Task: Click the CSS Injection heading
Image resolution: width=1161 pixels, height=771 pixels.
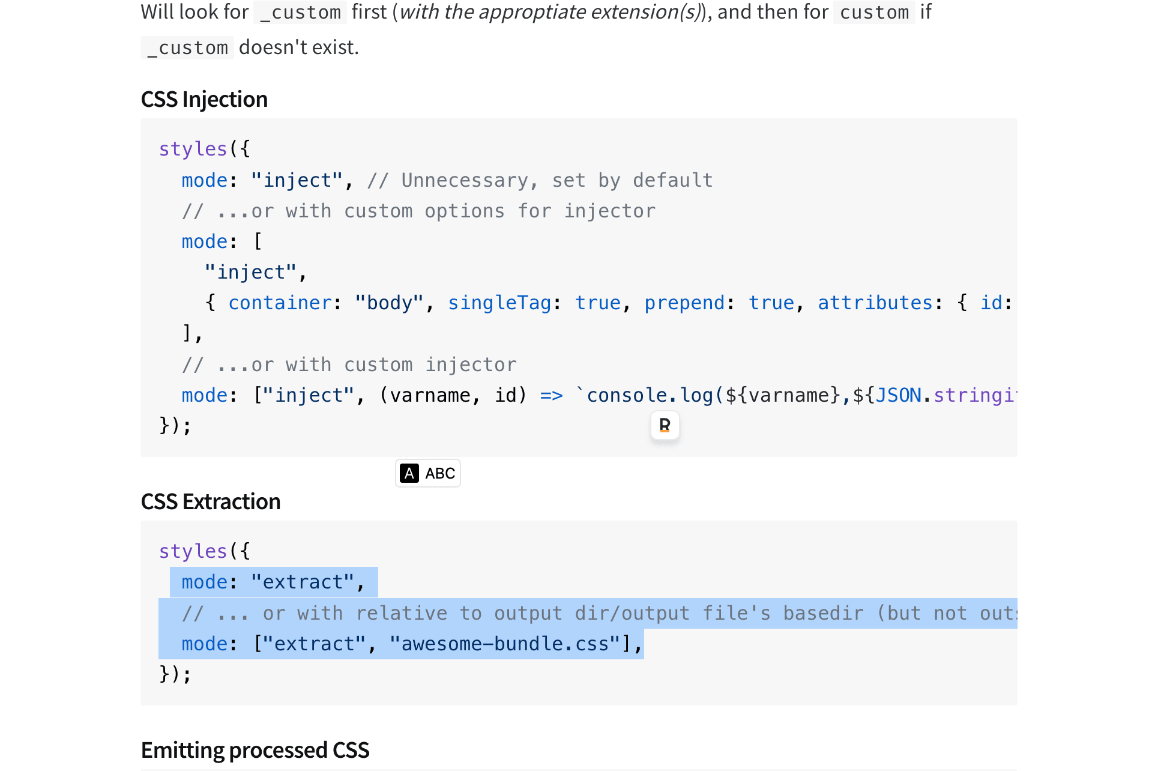Action: tap(204, 100)
